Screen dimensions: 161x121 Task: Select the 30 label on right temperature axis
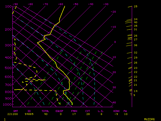114,87
